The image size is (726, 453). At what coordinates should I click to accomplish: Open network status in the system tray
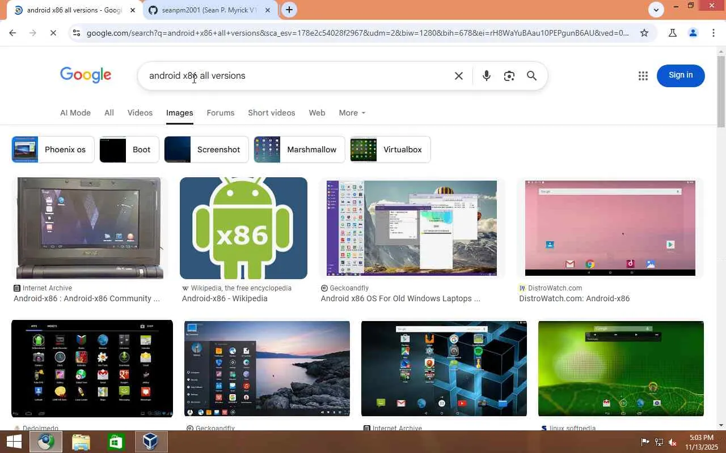point(659,442)
